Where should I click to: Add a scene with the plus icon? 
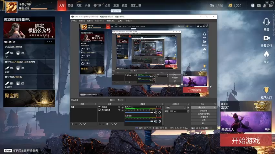pyautogui.click(x=73, y=124)
